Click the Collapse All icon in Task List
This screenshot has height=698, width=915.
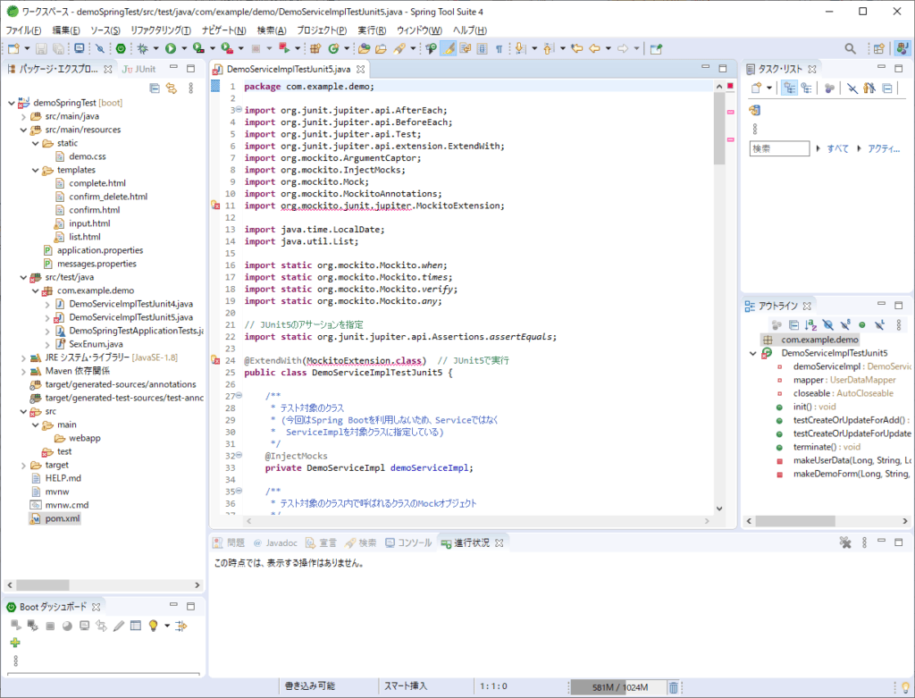(x=887, y=88)
